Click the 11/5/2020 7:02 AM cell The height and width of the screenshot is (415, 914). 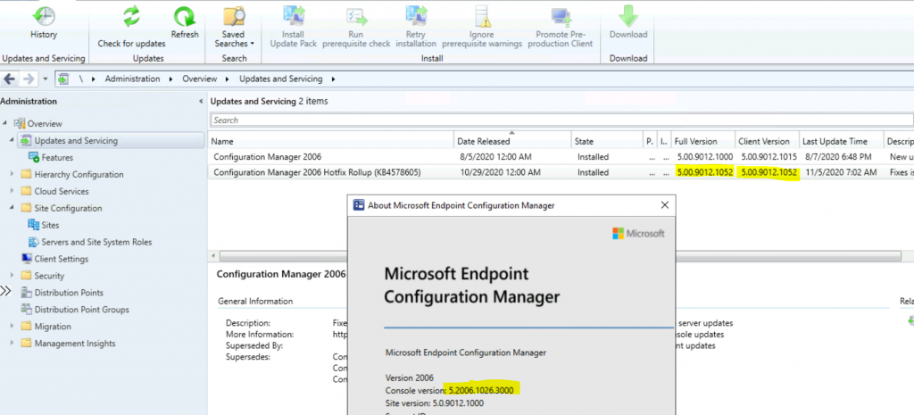click(839, 172)
